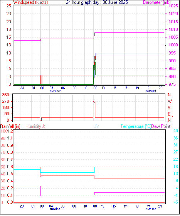
Task: Click the magenta "Barometer (mb)" label
Action: point(157,2)
